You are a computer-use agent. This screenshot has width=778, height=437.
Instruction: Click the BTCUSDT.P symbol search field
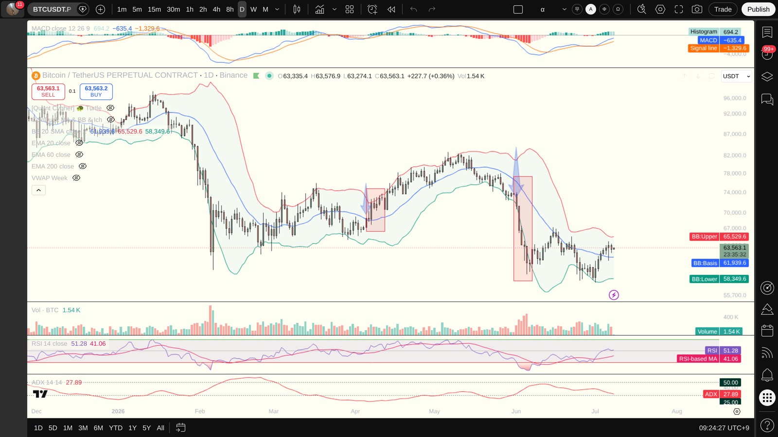coord(52,9)
